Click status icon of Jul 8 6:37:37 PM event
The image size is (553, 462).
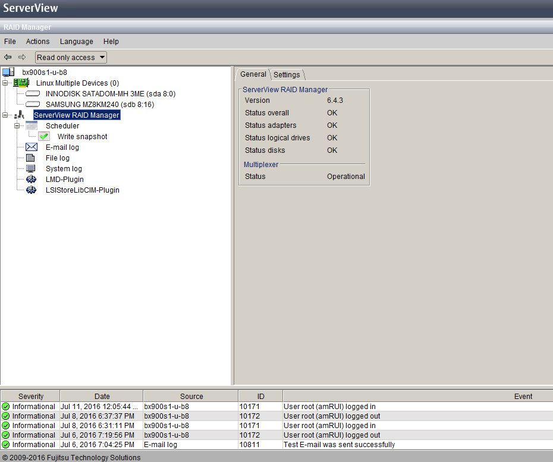tap(5, 416)
